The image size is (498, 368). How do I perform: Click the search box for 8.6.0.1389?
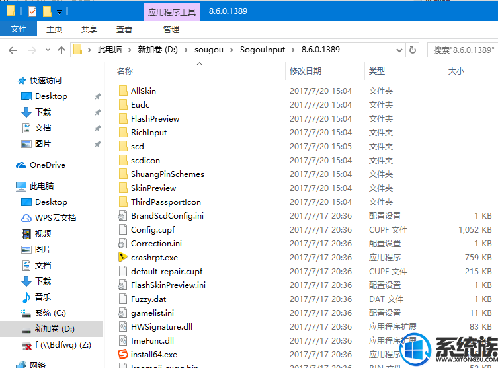(x=463, y=50)
